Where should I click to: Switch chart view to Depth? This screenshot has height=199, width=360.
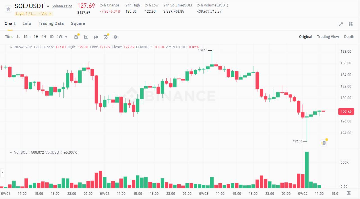[x=349, y=36]
